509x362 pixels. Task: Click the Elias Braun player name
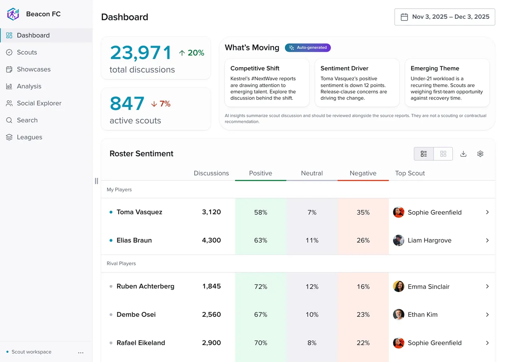click(134, 240)
